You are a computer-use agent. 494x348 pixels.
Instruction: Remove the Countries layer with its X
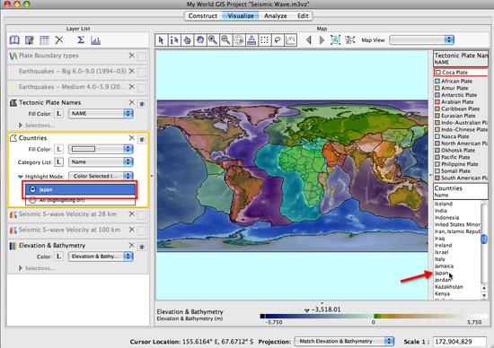pyautogui.click(x=132, y=138)
